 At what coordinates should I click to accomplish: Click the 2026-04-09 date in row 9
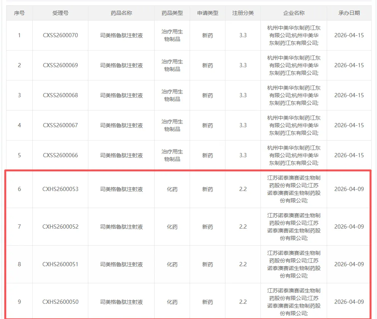point(349,302)
